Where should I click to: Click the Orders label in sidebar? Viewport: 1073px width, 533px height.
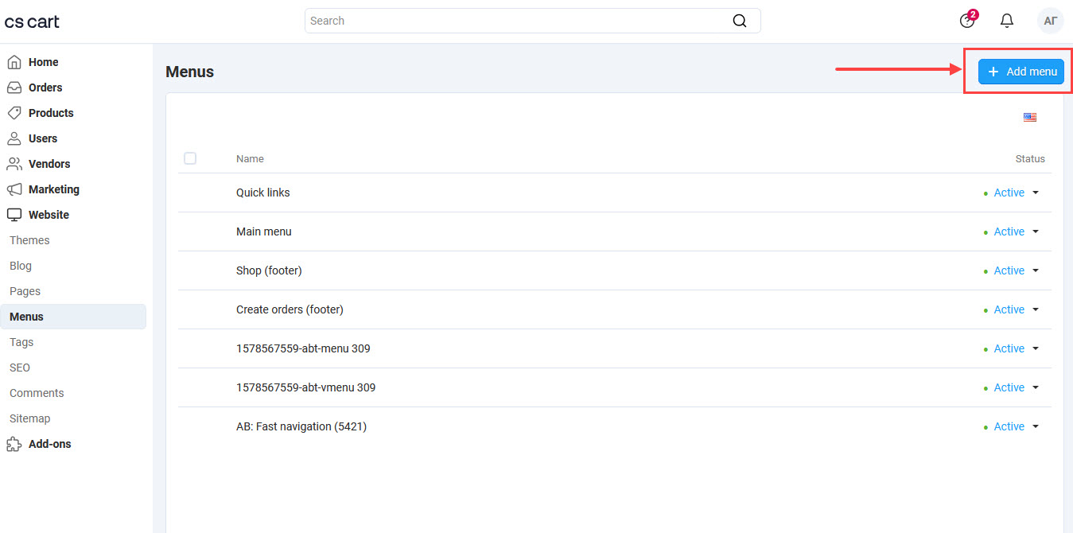point(45,88)
